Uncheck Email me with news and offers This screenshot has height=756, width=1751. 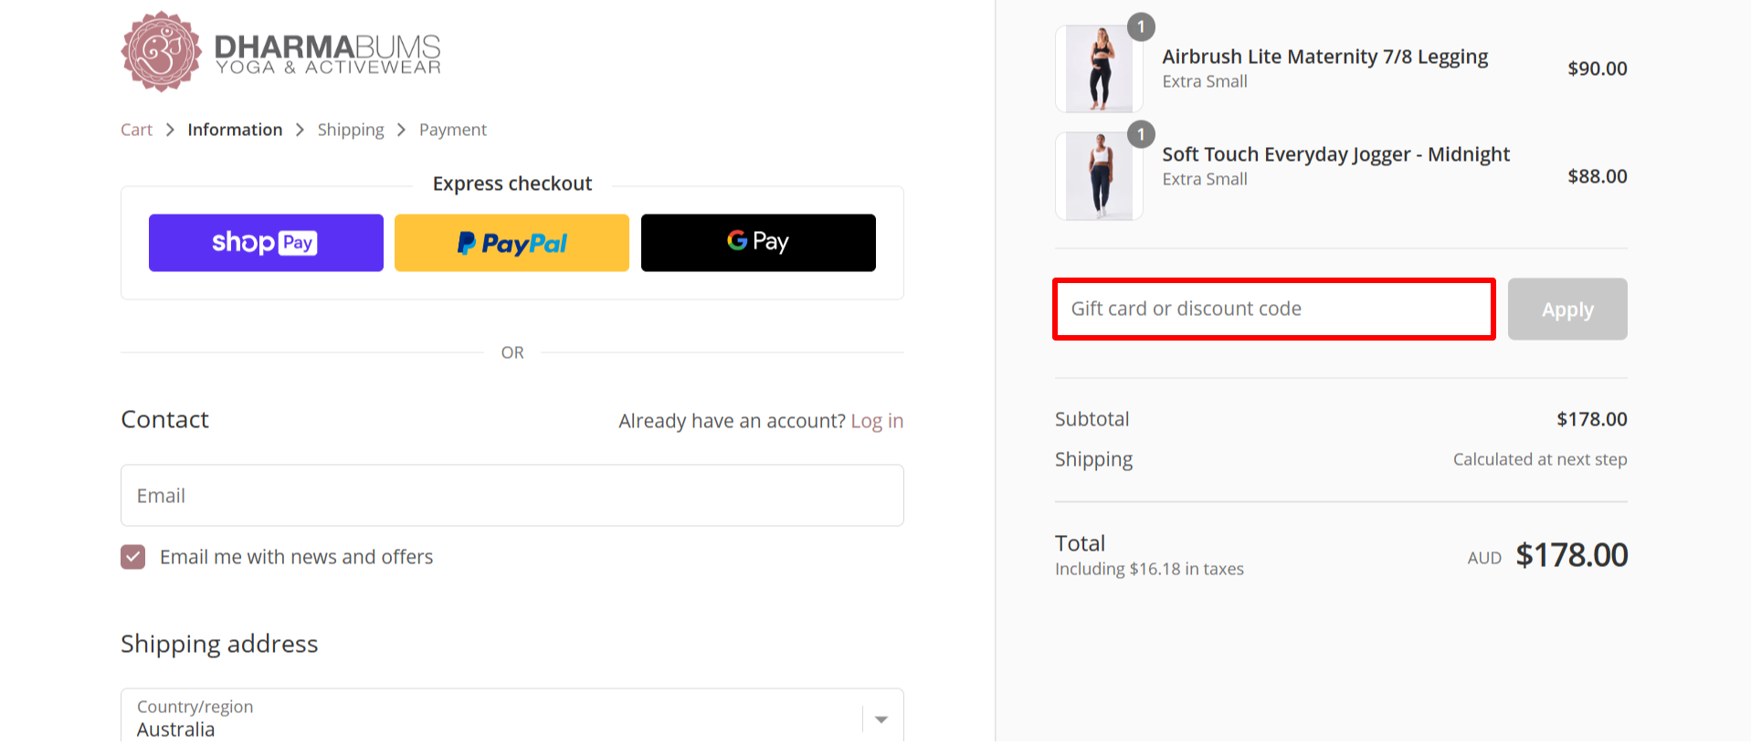[133, 557]
